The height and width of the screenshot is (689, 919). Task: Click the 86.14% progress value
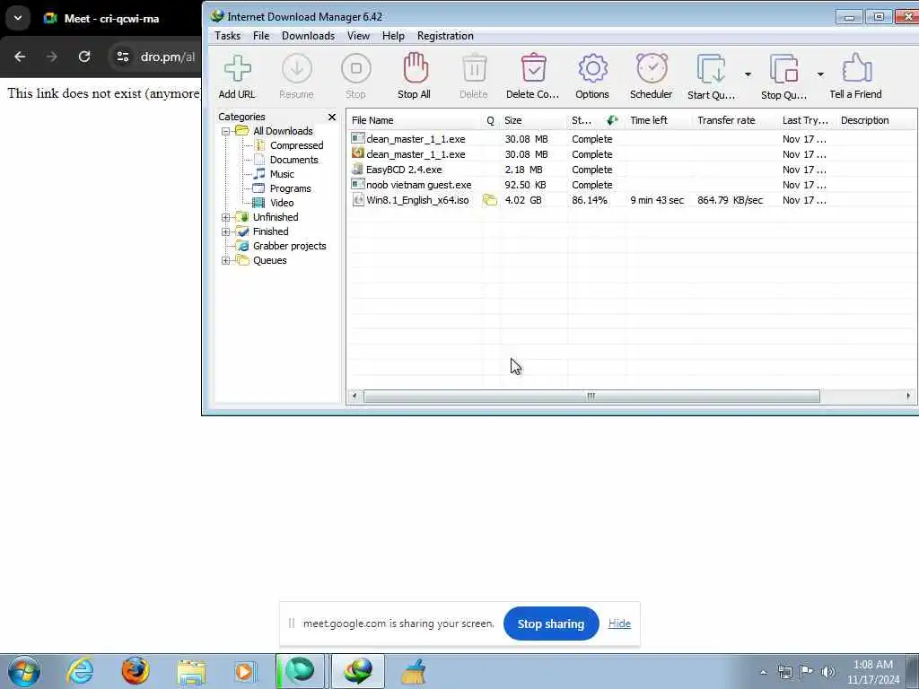click(x=590, y=200)
